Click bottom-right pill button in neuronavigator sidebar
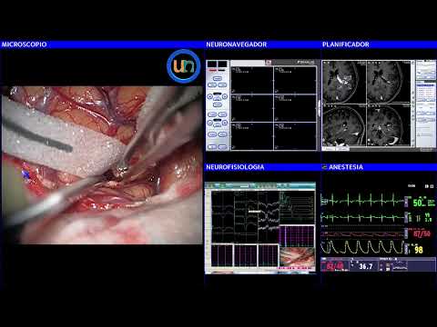 [222, 147]
